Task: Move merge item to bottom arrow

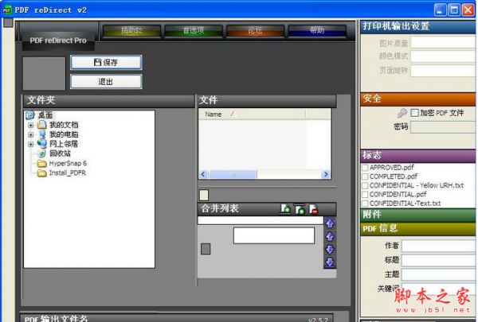Action: pos(330,262)
